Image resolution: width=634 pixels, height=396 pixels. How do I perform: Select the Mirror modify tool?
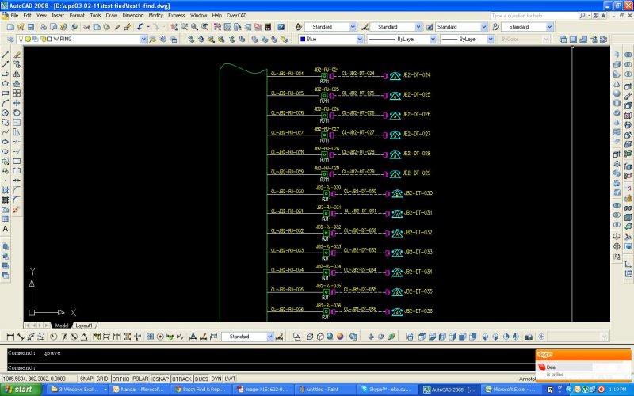click(17, 74)
